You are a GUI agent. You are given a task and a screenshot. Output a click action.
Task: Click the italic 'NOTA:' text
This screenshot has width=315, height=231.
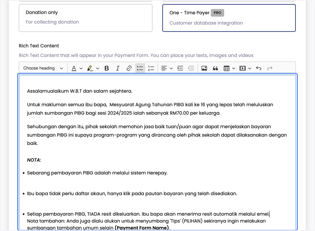pyautogui.click(x=34, y=160)
